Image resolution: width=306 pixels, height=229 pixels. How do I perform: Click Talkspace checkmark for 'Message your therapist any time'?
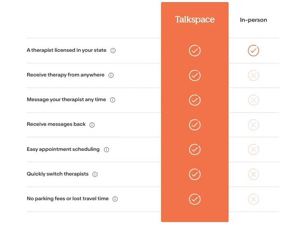(195, 100)
